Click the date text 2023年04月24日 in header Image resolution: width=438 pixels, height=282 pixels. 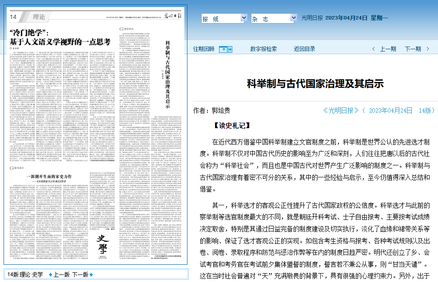click(x=346, y=18)
